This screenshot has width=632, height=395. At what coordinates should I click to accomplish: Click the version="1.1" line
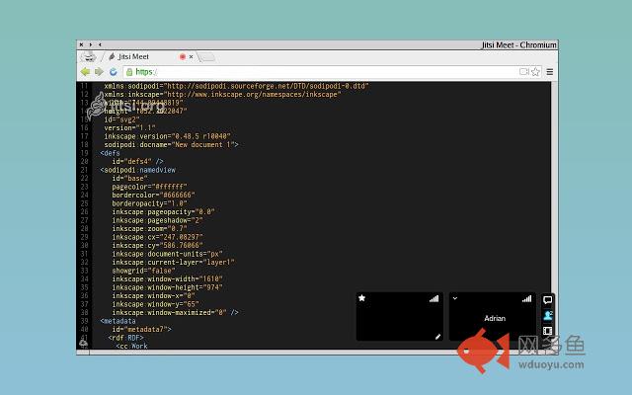coord(129,127)
